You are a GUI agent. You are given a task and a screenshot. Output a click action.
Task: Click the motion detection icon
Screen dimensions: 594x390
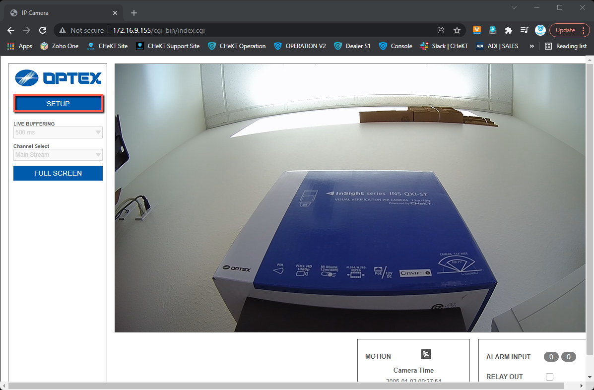tap(426, 354)
